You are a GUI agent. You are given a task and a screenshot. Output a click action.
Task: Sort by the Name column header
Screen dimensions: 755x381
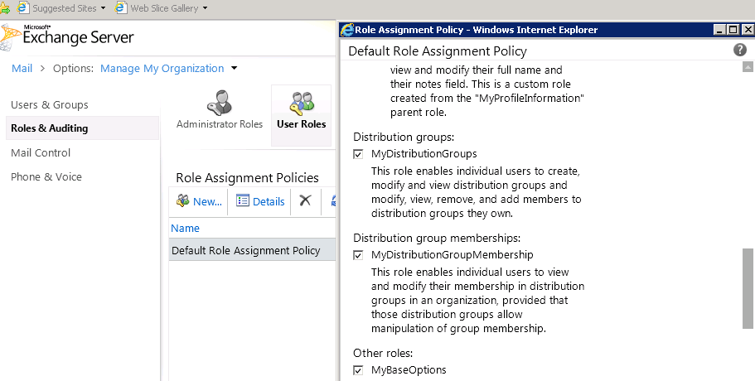tap(185, 228)
